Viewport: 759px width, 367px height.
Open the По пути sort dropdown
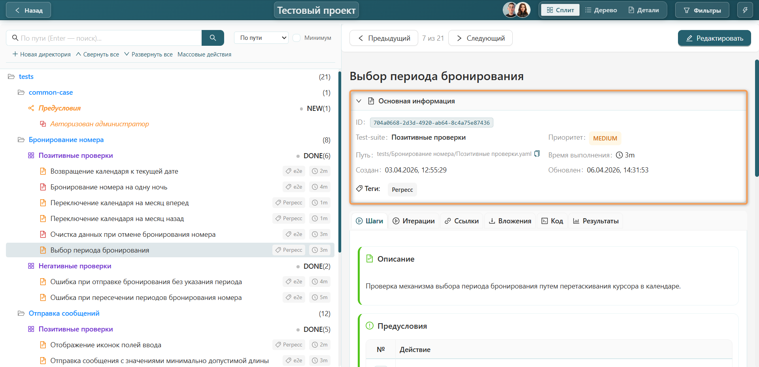pos(261,38)
